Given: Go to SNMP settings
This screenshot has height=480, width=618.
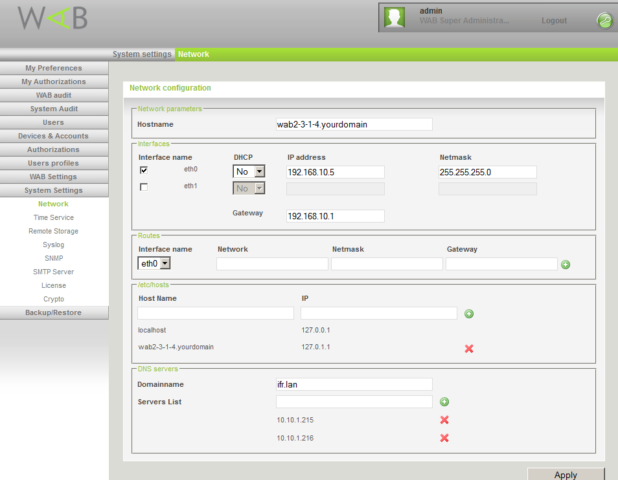Looking at the screenshot, I should [54, 258].
